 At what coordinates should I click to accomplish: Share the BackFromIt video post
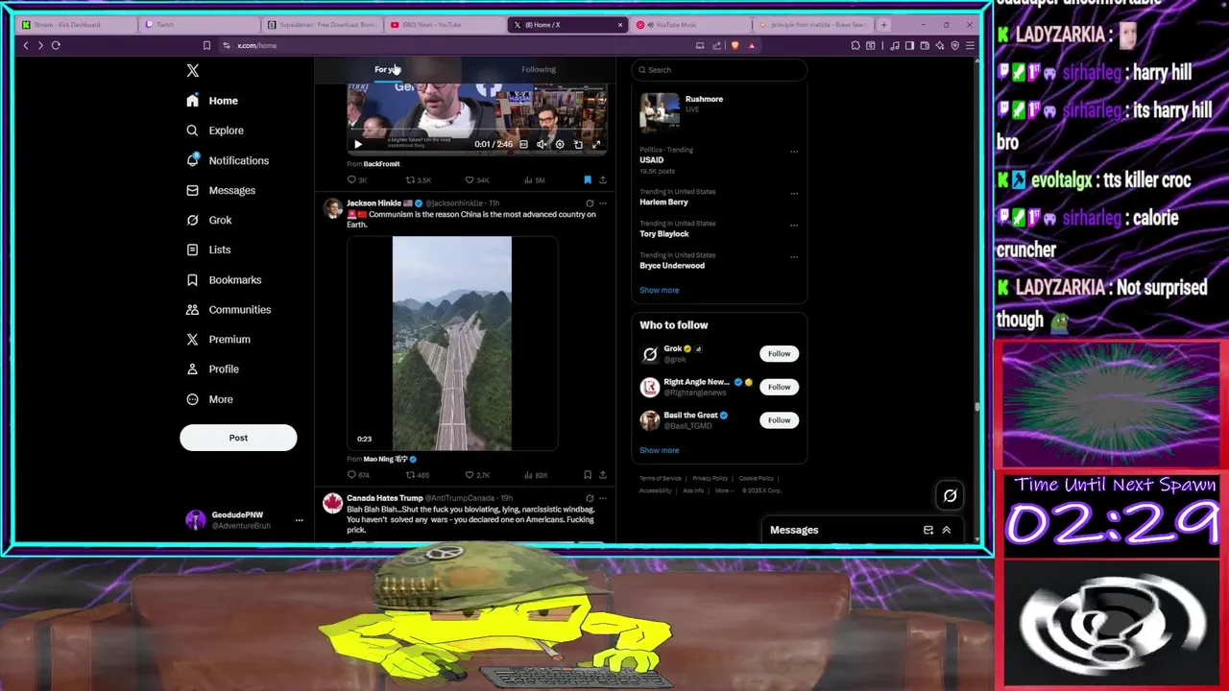pyautogui.click(x=603, y=179)
